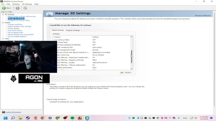Switch to the Program Settings tab

tap(73, 30)
